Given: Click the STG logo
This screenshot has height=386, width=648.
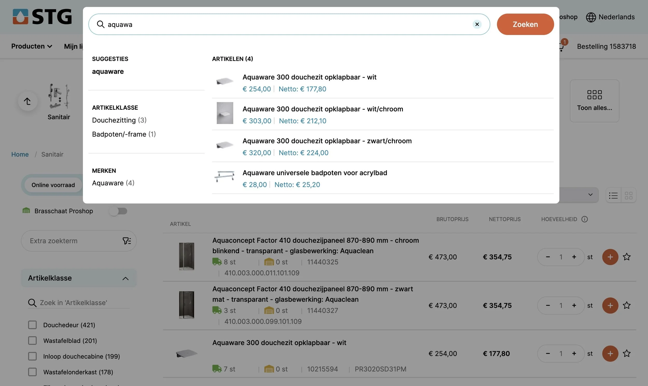Looking at the screenshot, I should pos(42,17).
